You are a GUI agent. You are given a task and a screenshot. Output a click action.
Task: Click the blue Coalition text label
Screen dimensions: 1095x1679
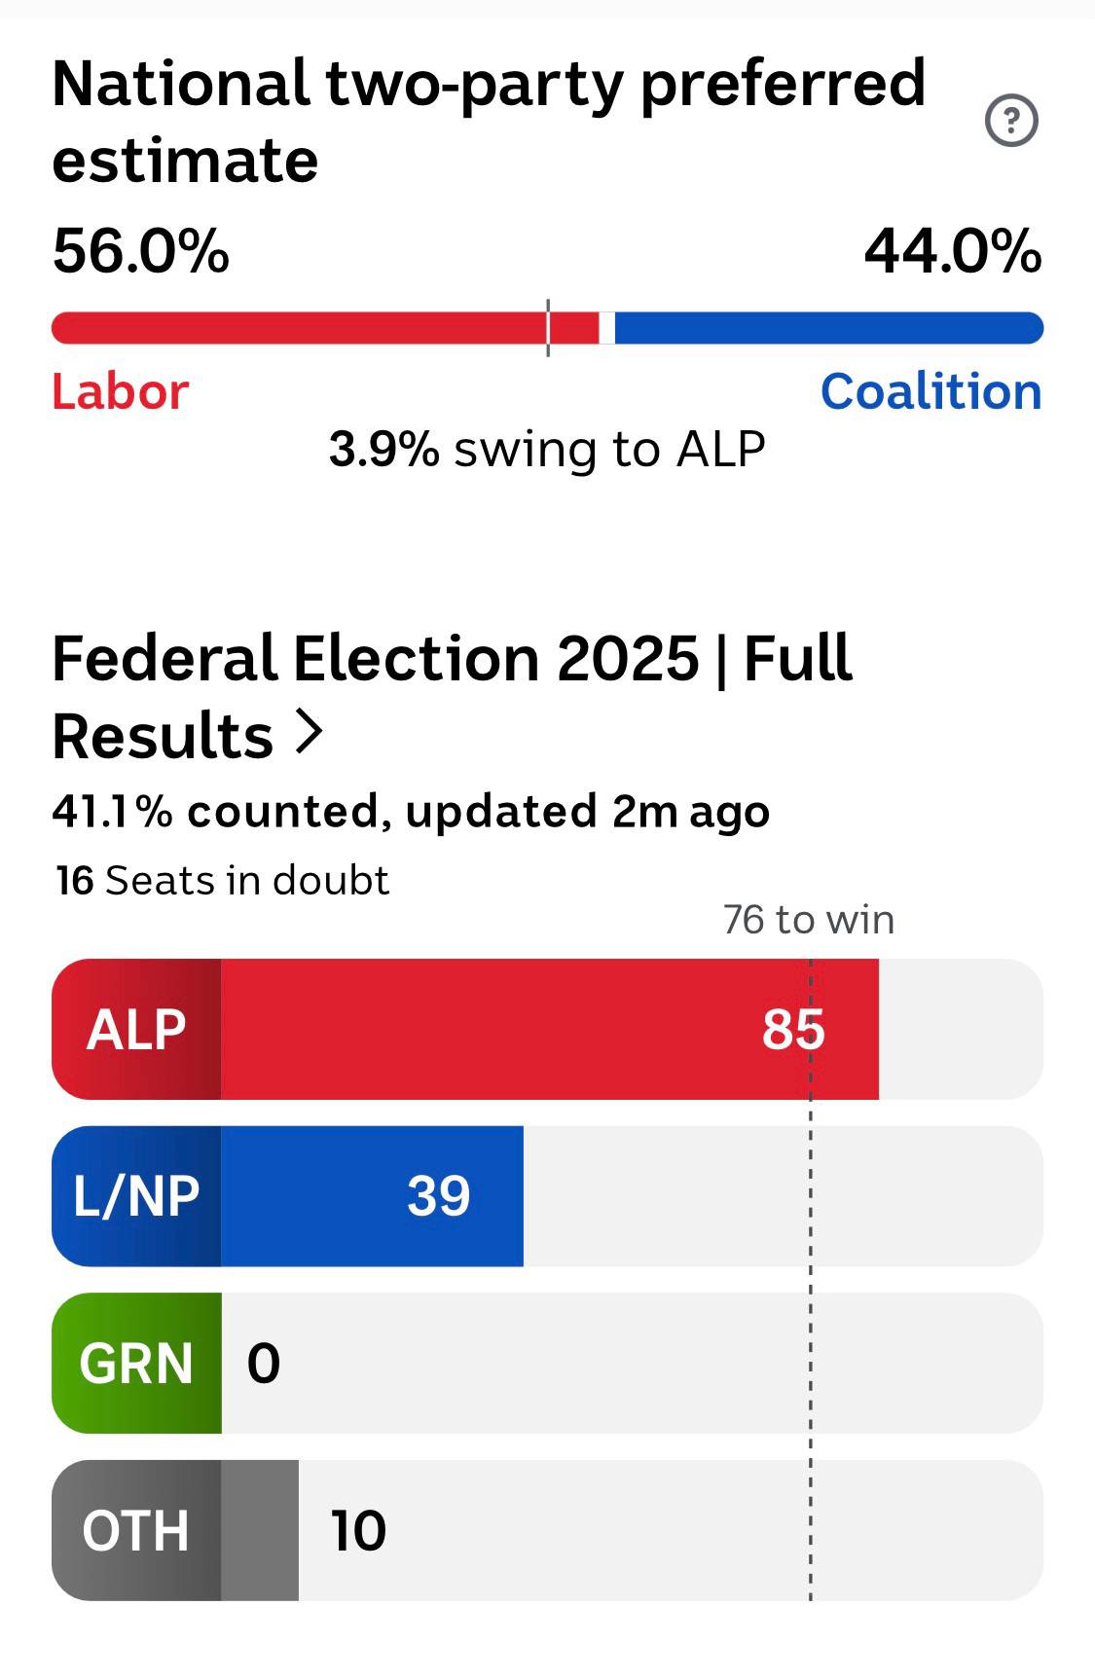(931, 391)
